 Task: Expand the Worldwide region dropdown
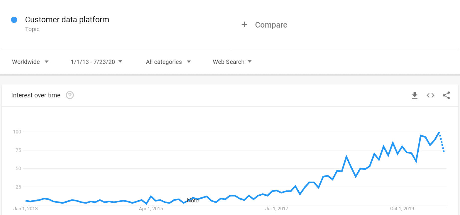point(30,62)
